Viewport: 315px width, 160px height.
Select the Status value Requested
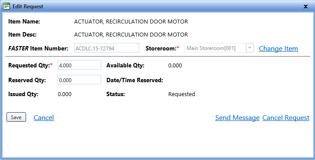click(182, 94)
